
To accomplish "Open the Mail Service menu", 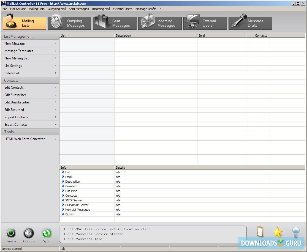I will (18, 9).
